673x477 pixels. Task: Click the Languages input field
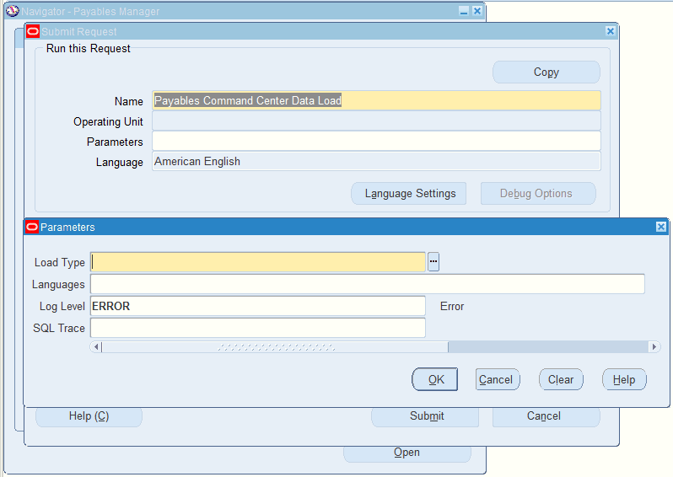coord(368,284)
